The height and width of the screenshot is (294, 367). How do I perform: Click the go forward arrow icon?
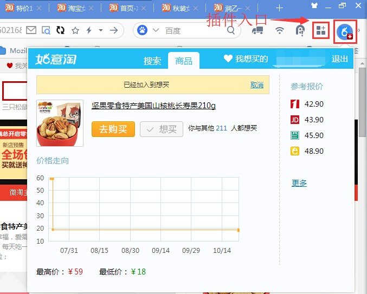click(x=114, y=30)
